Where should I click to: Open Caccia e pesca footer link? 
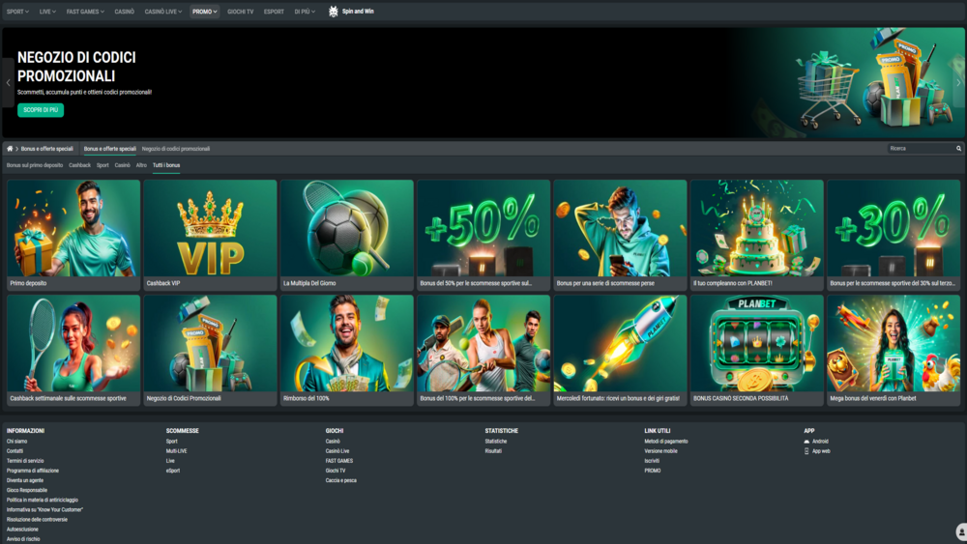(341, 480)
